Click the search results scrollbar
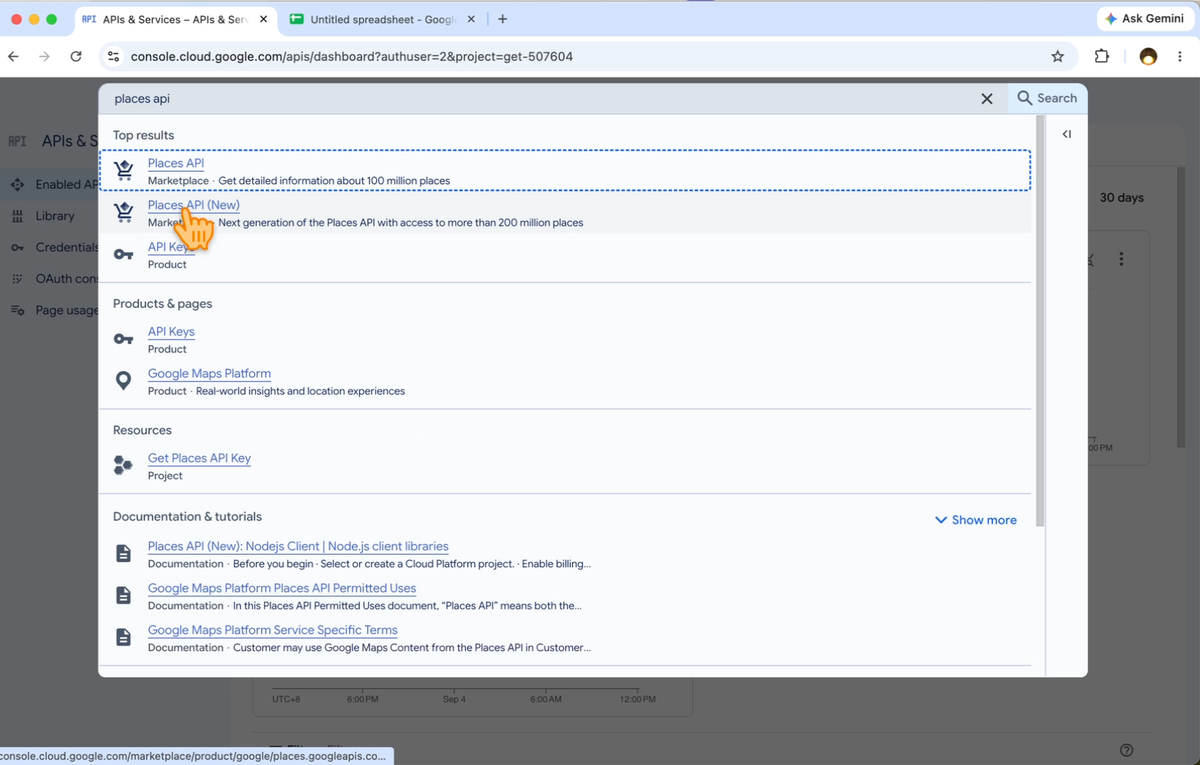This screenshot has width=1200, height=765. [x=1040, y=321]
